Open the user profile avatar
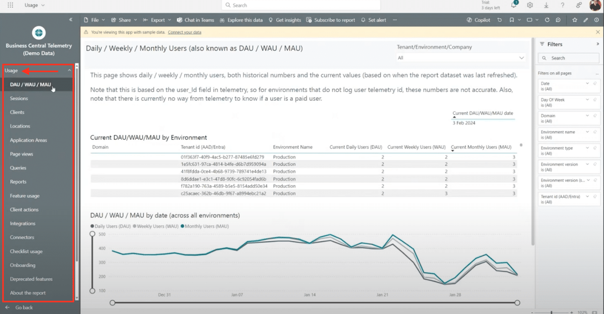Viewport: 604px width, 314px height. pos(595,5)
